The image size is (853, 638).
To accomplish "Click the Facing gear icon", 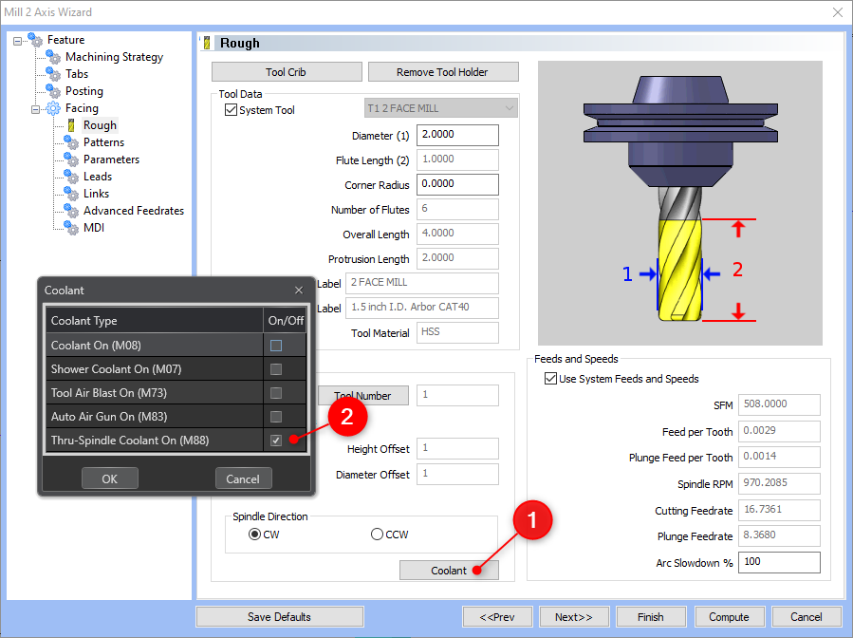I will click(53, 108).
